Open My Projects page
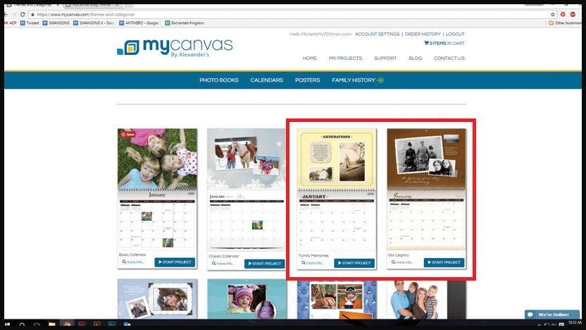Screen dimensions: 586x330 [345, 59]
